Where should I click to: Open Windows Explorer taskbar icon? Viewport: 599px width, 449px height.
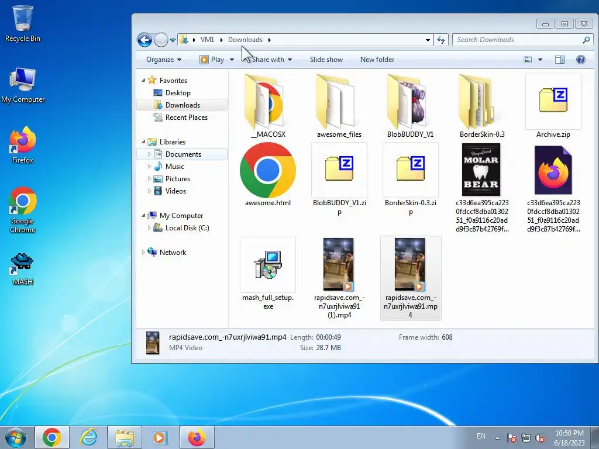(x=125, y=437)
